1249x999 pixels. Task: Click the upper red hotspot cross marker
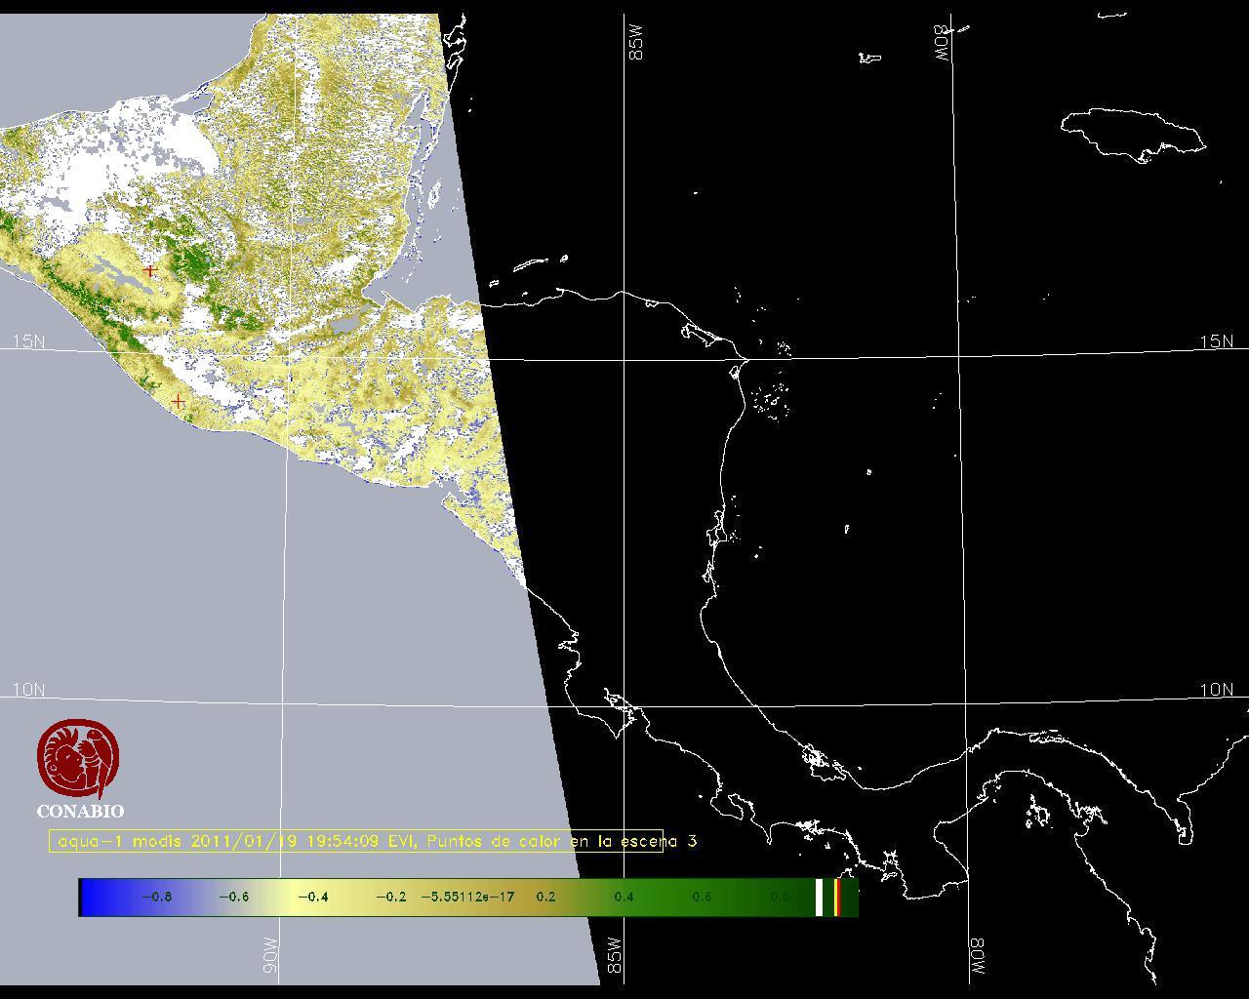click(149, 270)
